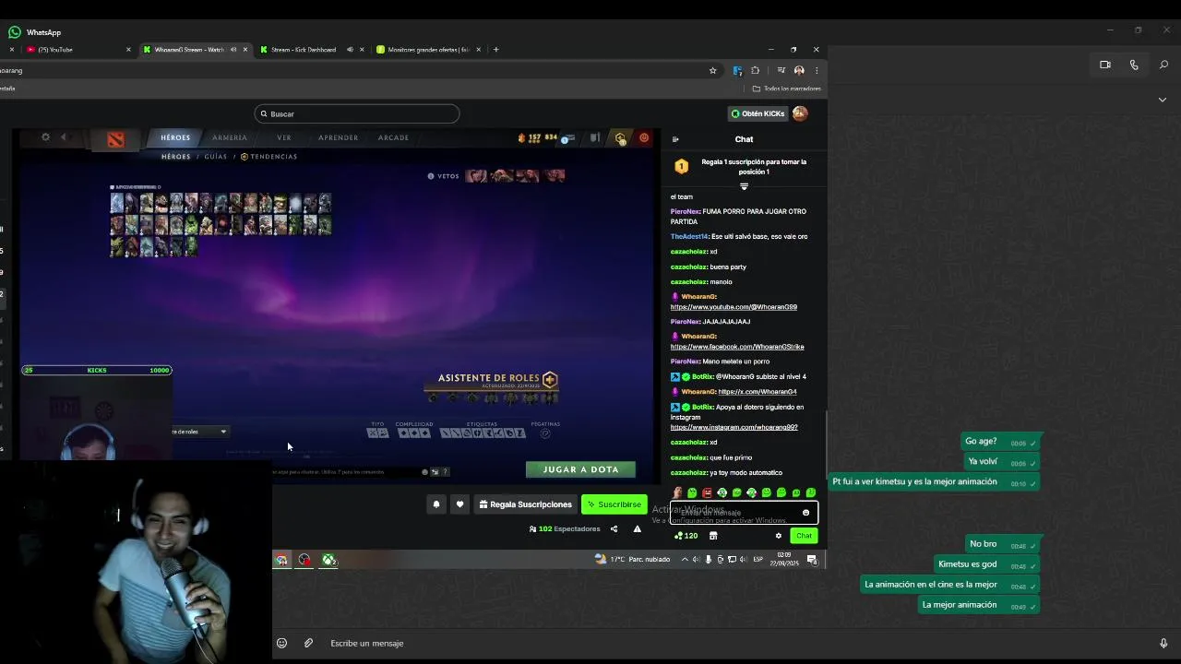Open the instagram.com/whoarang69 chat link
Viewport: 1181px width, 664px height.
pos(734,428)
